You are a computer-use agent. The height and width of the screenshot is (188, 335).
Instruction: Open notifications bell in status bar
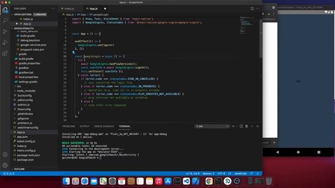pos(258,173)
